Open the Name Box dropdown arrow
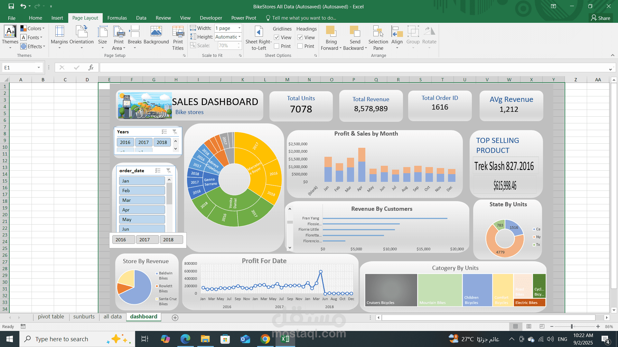The image size is (618, 347). (x=39, y=67)
